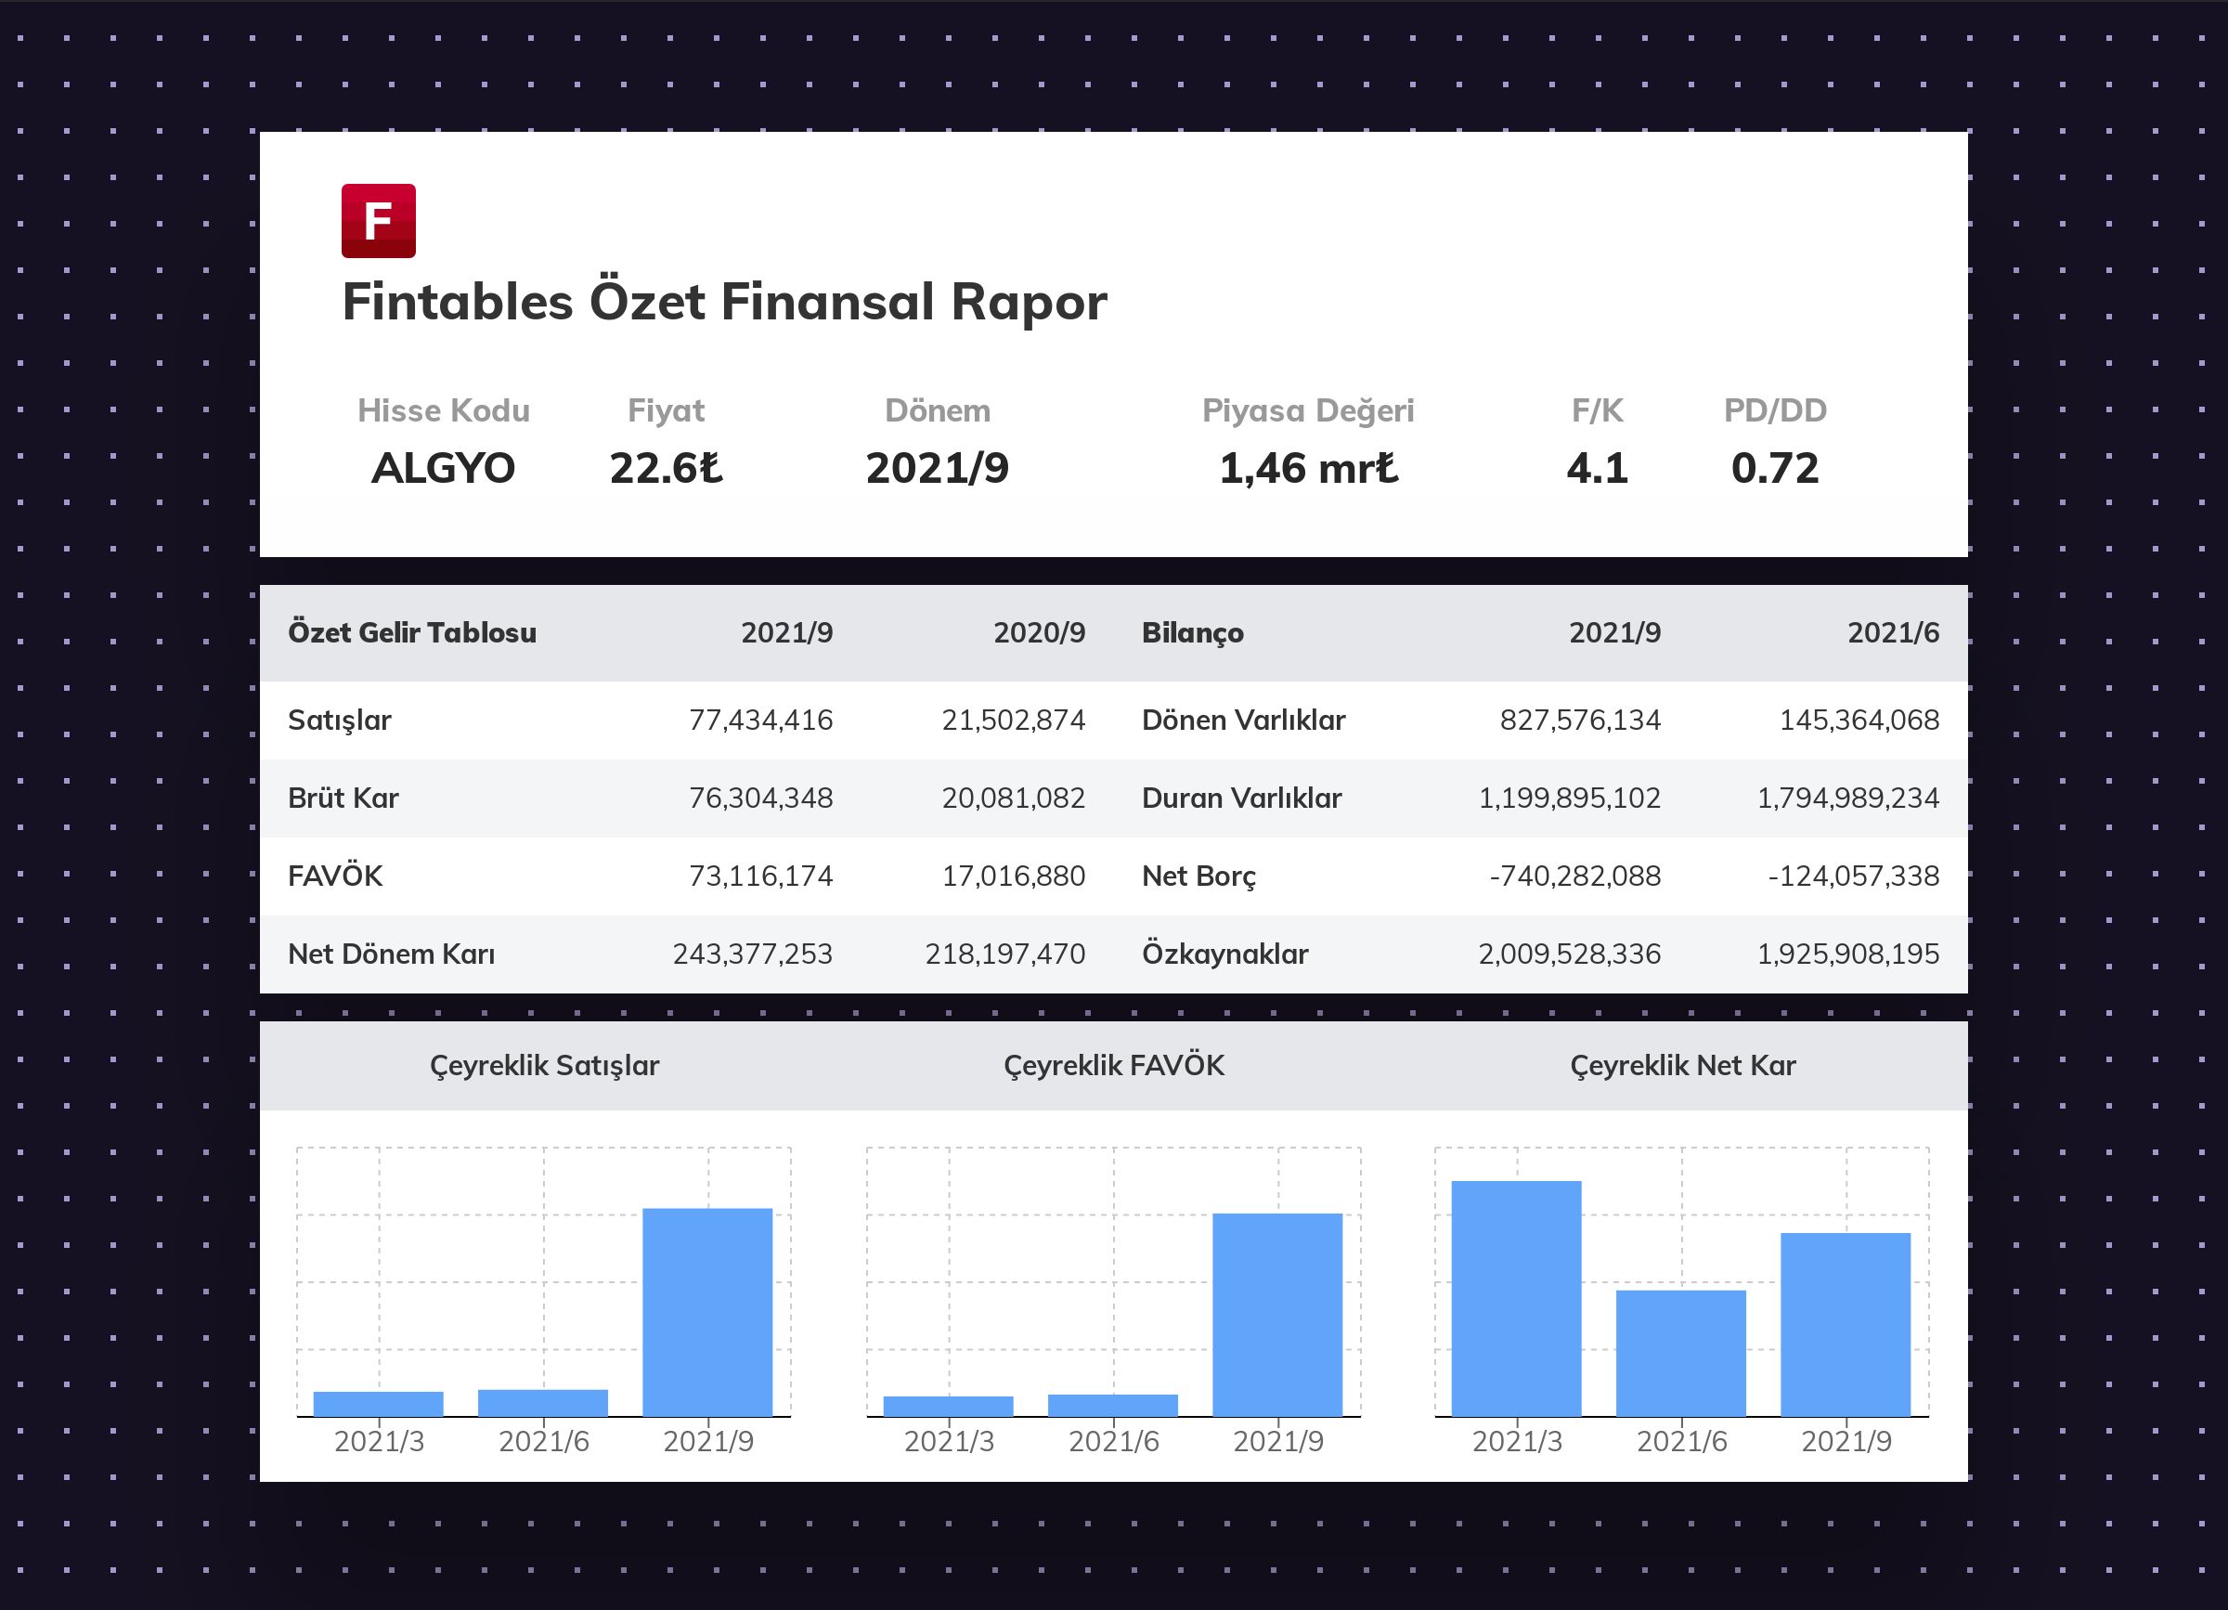Viewport: 2228px width, 1610px height.
Task: Click the Özkaynaklar 2021/9 value
Action: [x=1569, y=954]
